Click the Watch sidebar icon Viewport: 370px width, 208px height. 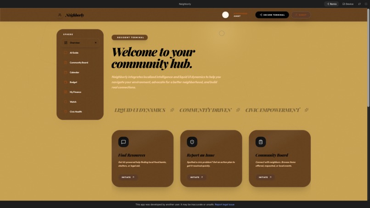[66, 102]
